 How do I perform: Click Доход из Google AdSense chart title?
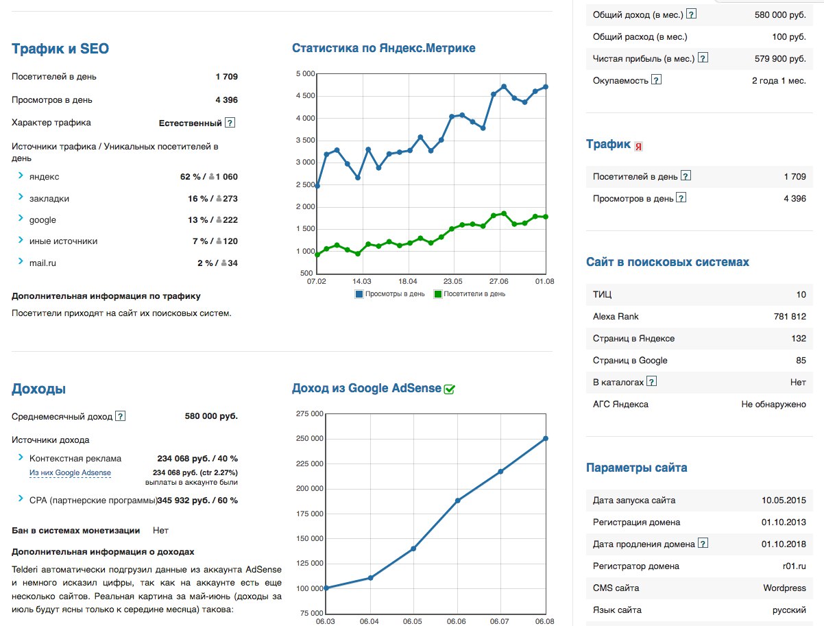(367, 388)
